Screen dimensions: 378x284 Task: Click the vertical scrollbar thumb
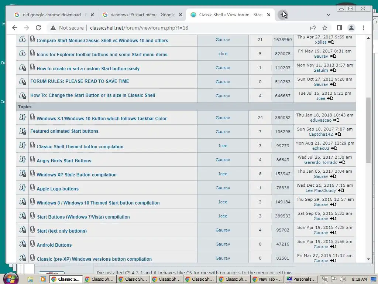tap(368, 131)
